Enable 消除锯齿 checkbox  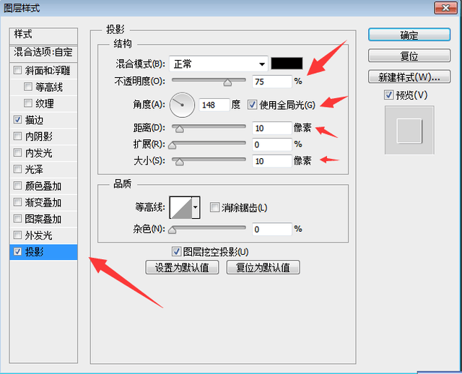click(214, 207)
